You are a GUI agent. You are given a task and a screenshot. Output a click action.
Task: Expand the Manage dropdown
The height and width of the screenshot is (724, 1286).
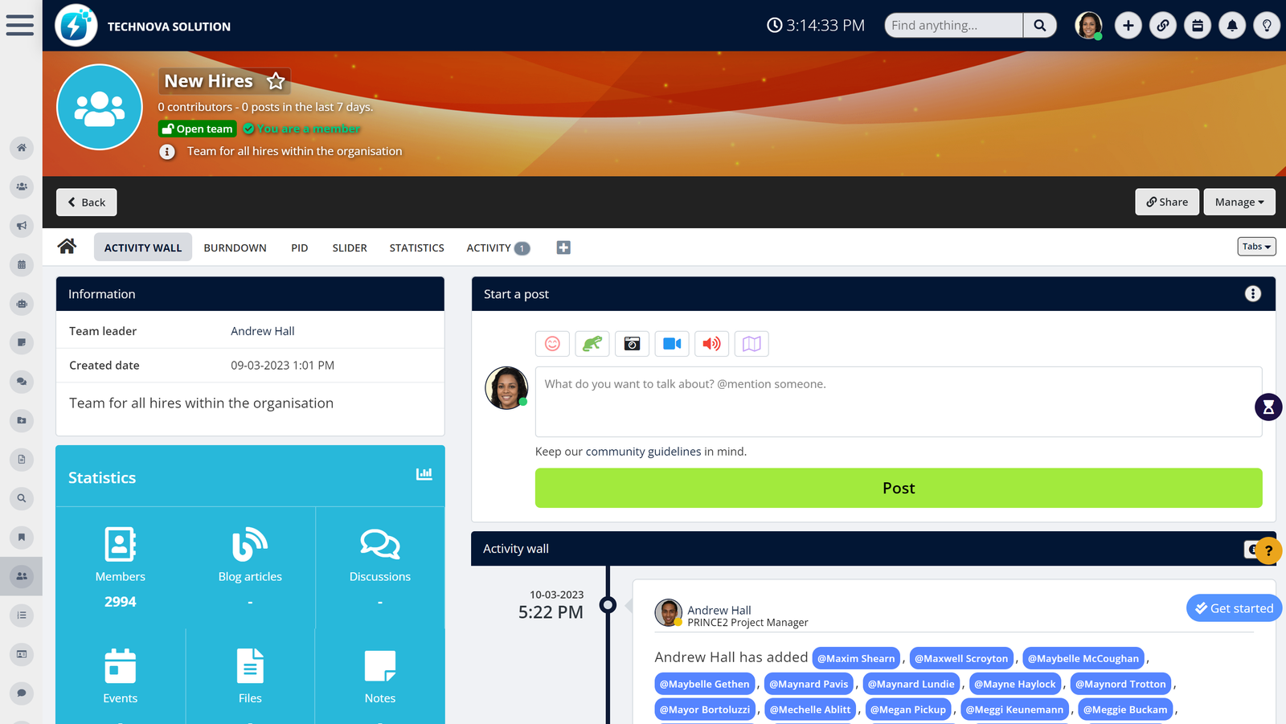(1239, 202)
